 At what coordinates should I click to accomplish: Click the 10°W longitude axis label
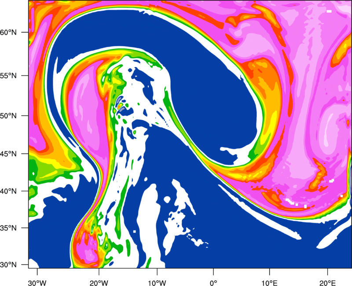[157, 282]
